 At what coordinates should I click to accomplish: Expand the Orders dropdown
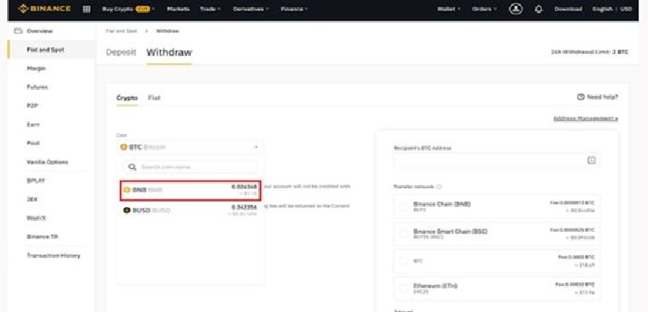coord(484,9)
